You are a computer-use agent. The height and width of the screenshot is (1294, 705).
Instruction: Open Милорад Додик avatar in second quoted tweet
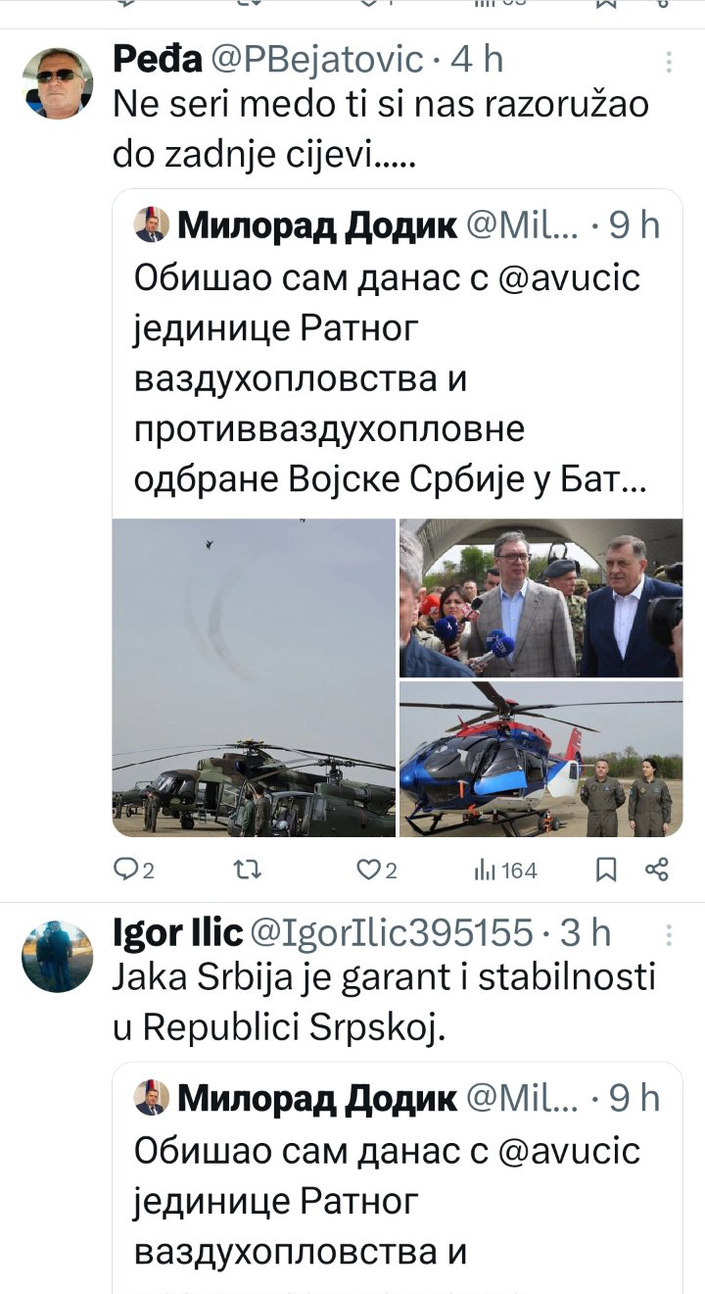[x=151, y=1098]
